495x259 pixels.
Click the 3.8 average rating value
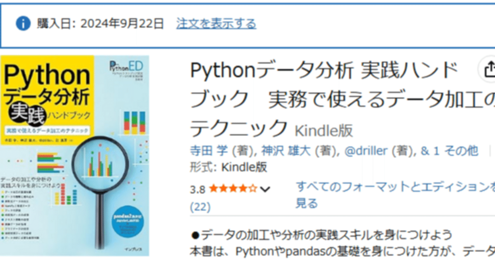click(198, 188)
